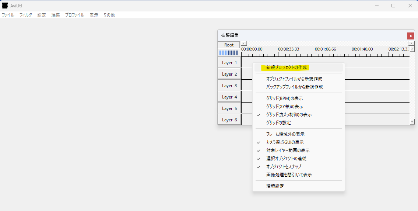The height and width of the screenshot is (211, 418).
Task: Enable フレーム領域外の表示
Action: tap(299, 134)
